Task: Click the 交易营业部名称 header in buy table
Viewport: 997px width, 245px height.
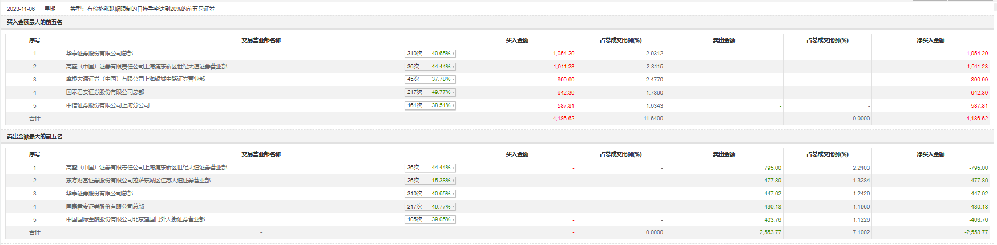Action: coord(261,40)
